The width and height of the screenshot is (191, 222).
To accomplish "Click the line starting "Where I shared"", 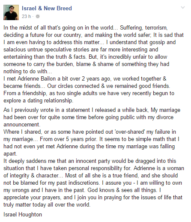I will [x=90, y=132].
